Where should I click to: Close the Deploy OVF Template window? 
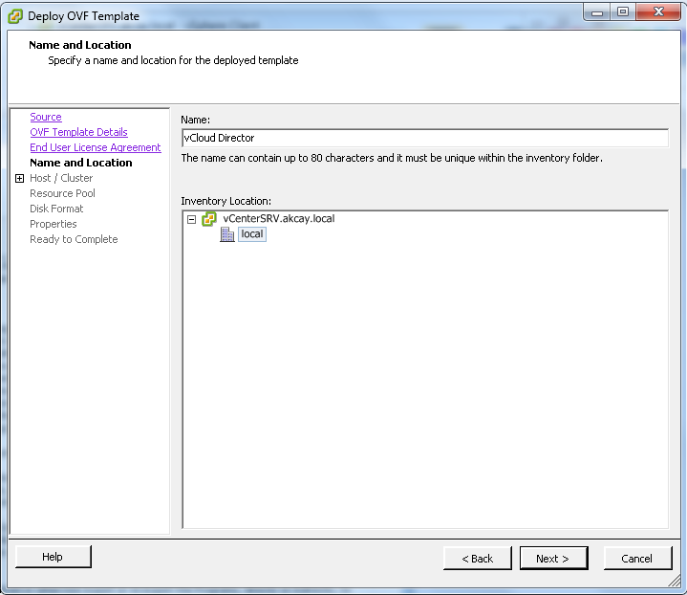(658, 12)
